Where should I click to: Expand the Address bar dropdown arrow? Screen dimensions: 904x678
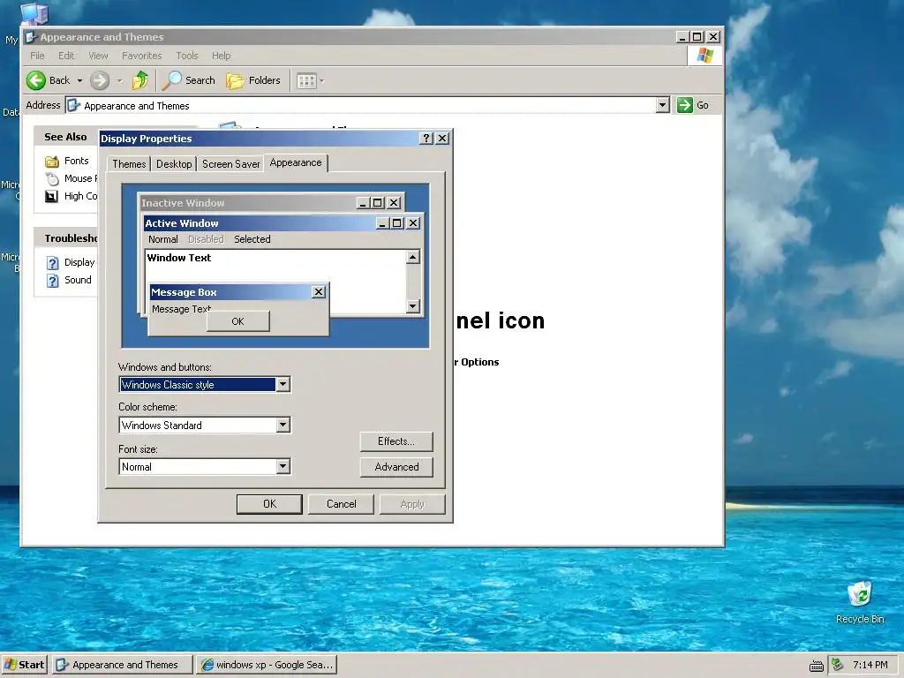click(x=662, y=105)
